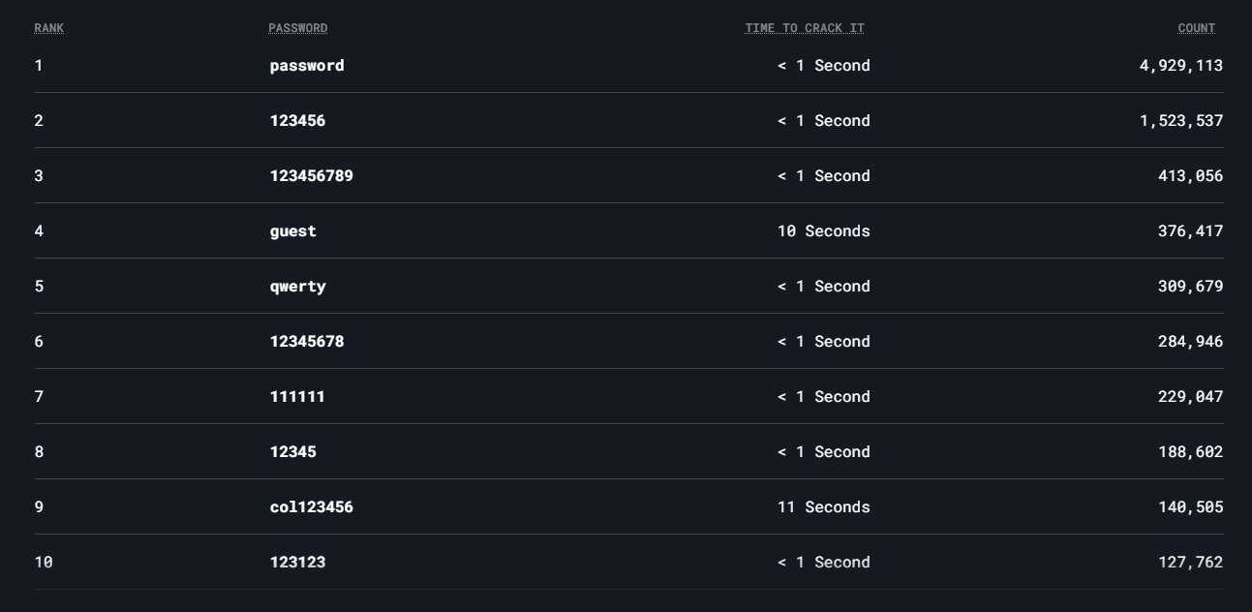Sort by the PASSWORD column header
Viewport: 1252px width, 612px height.
pos(297,28)
